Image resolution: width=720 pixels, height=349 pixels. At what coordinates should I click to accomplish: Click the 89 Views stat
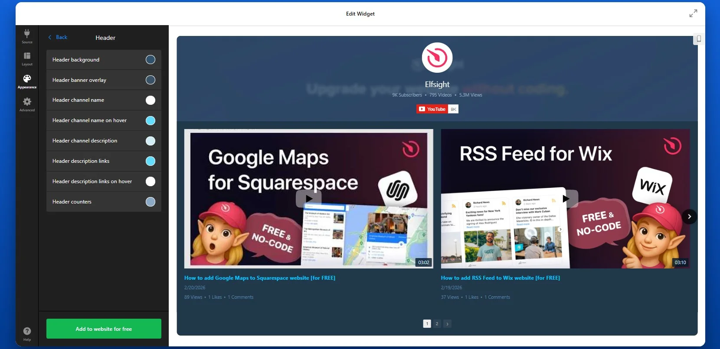193,297
